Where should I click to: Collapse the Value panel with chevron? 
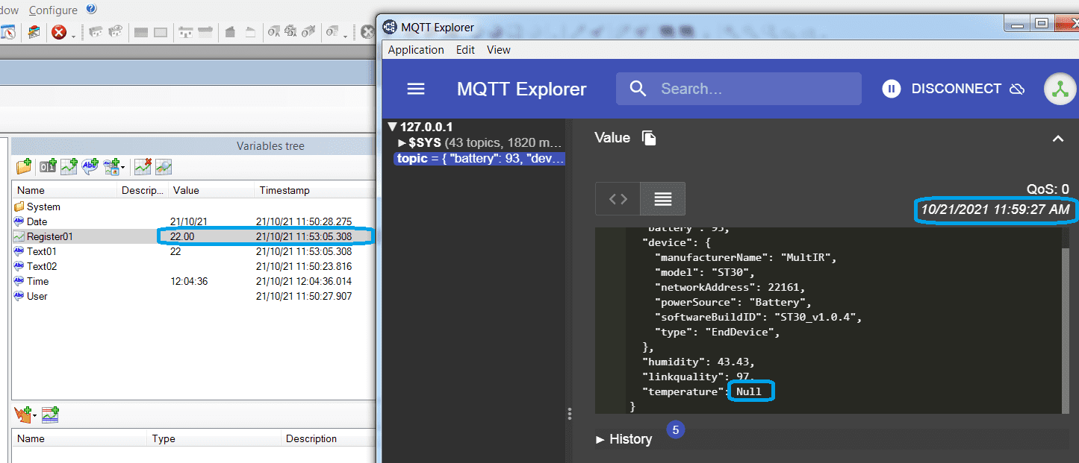coord(1057,139)
